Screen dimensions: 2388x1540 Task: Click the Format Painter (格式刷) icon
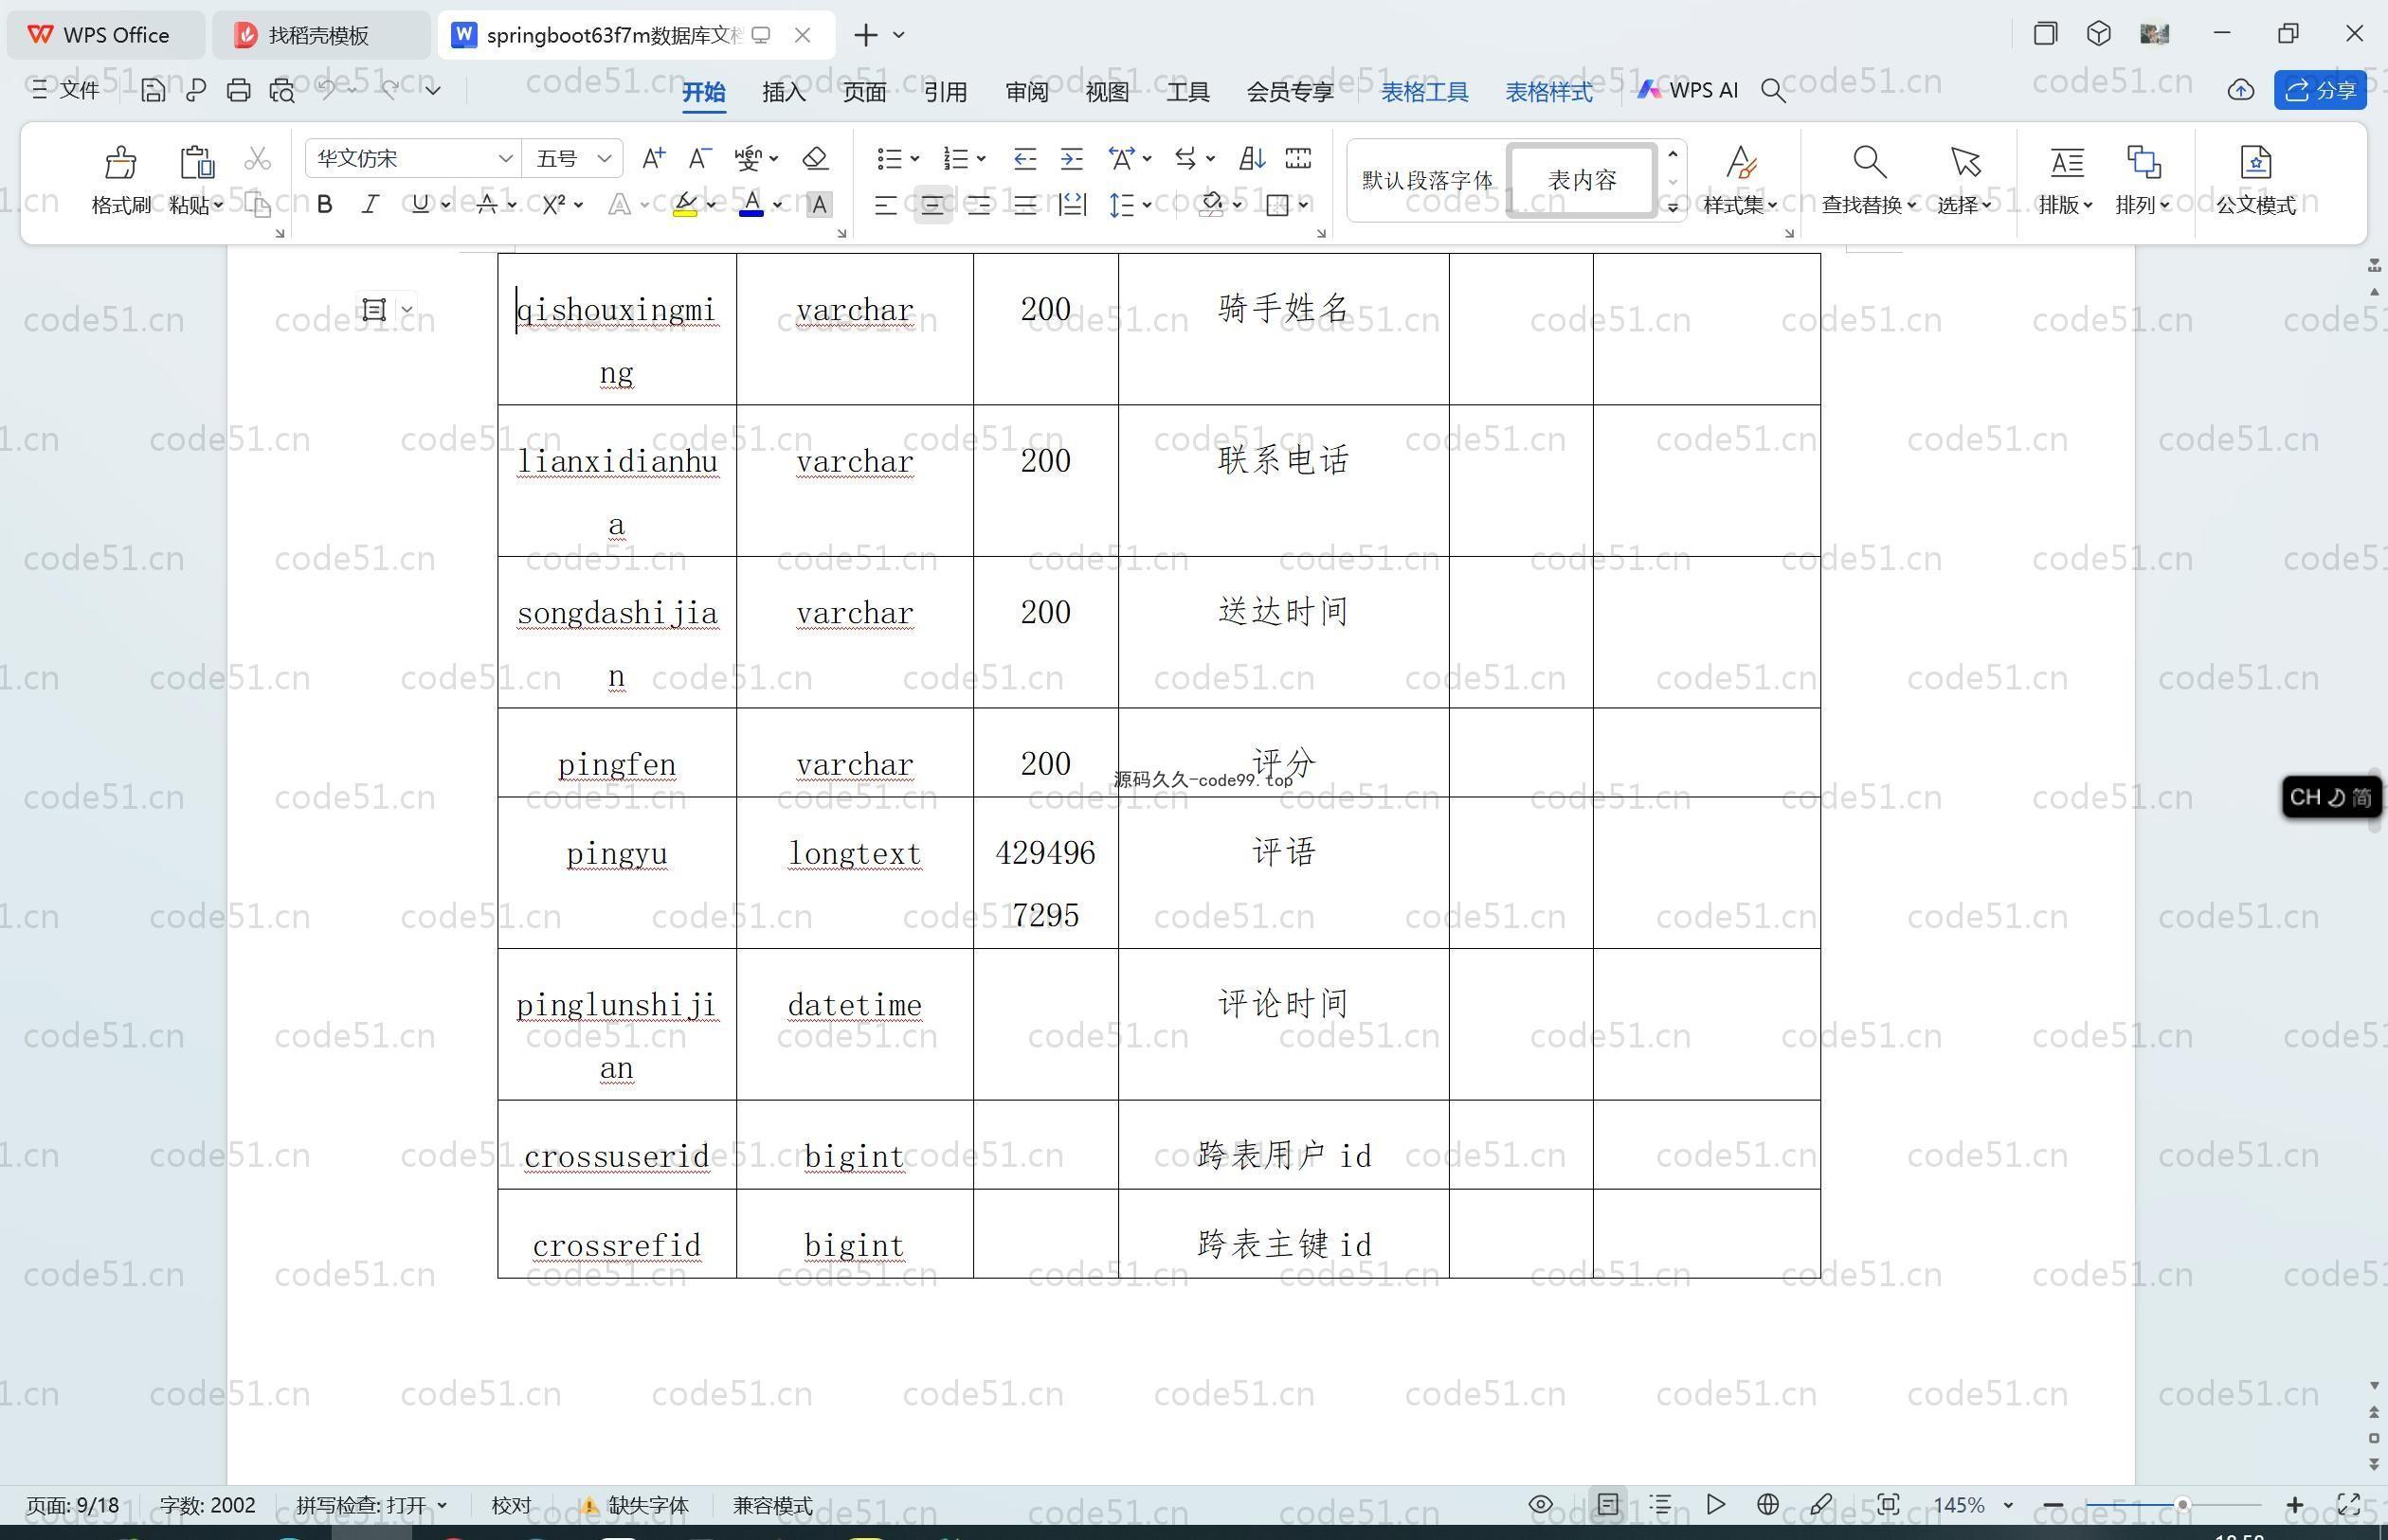coord(120,162)
